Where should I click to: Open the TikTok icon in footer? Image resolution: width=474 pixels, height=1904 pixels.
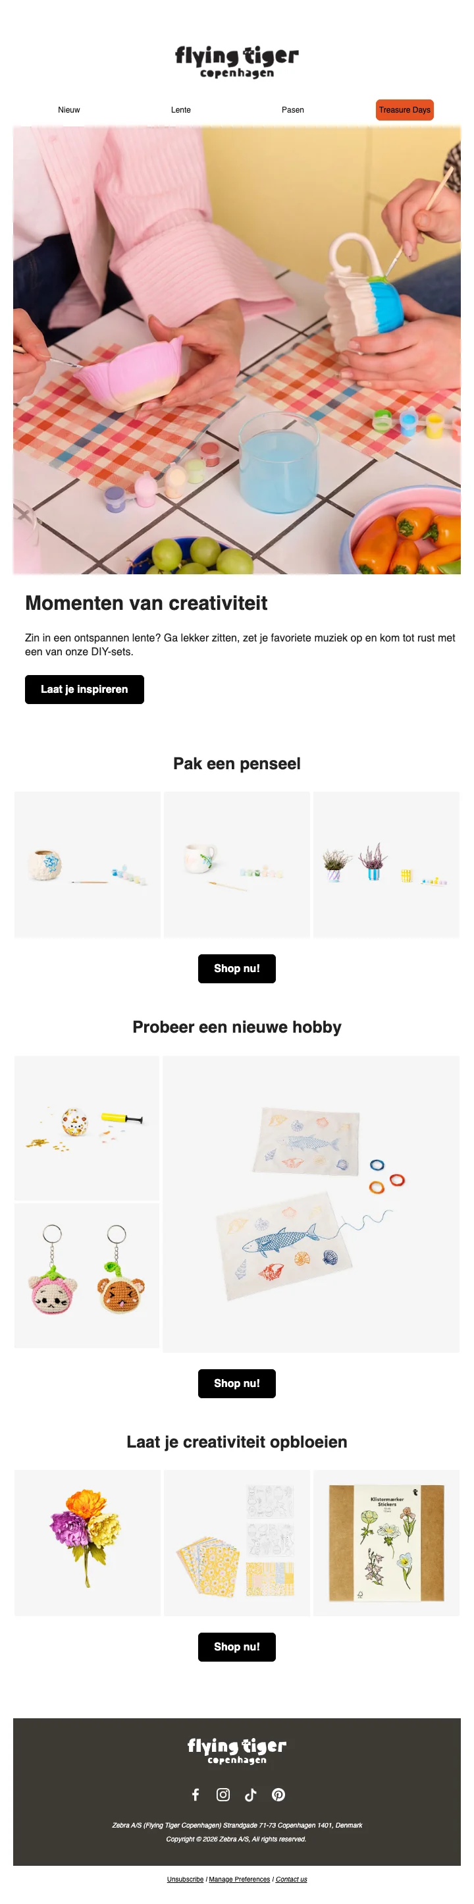tap(251, 1794)
